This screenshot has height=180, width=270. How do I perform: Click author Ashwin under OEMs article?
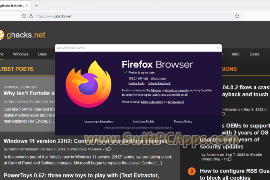(212, 154)
